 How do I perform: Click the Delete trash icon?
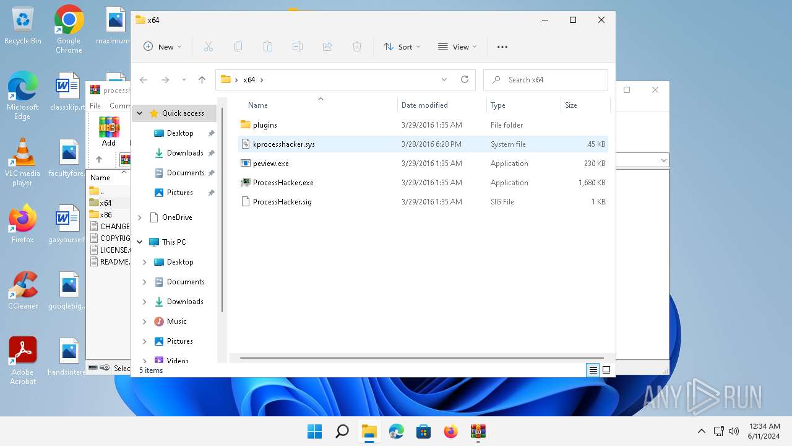(x=357, y=46)
